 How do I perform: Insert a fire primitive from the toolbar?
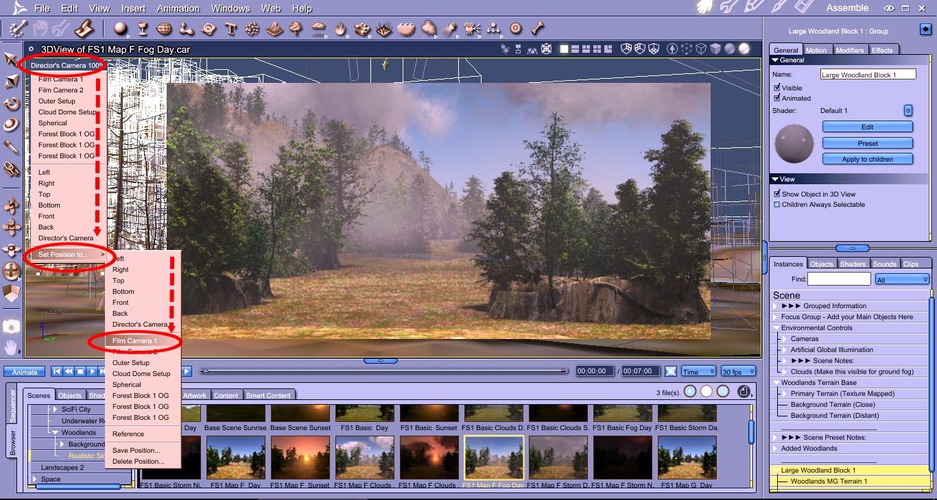[340, 29]
